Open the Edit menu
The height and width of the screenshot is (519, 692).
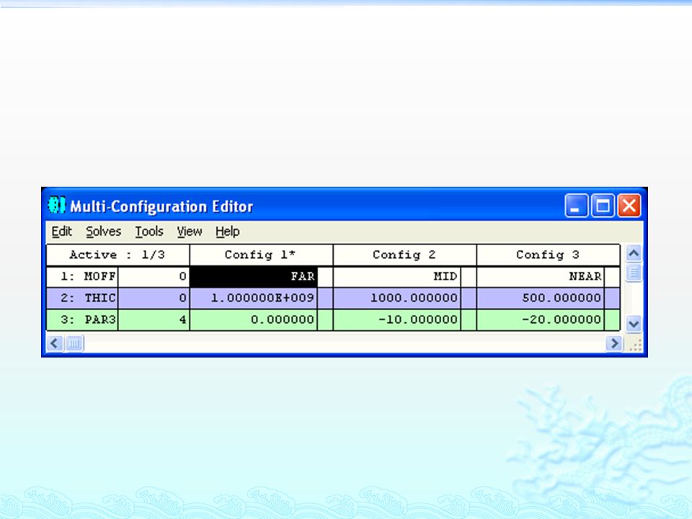click(x=61, y=231)
